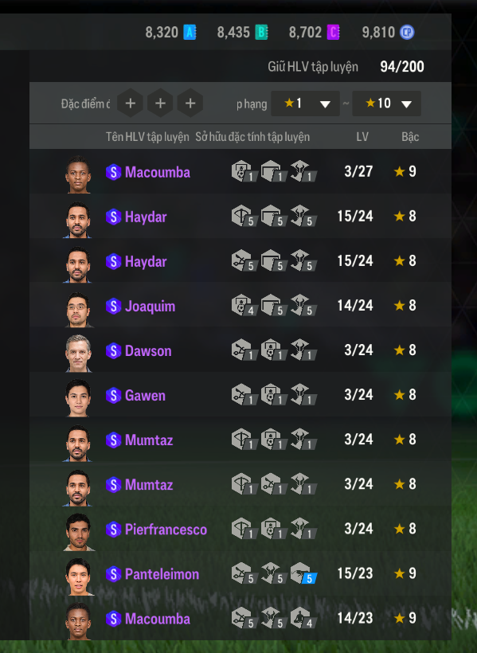Click the blue highlighted level 5 trait on Panteleimon

(x=303, y=573)
